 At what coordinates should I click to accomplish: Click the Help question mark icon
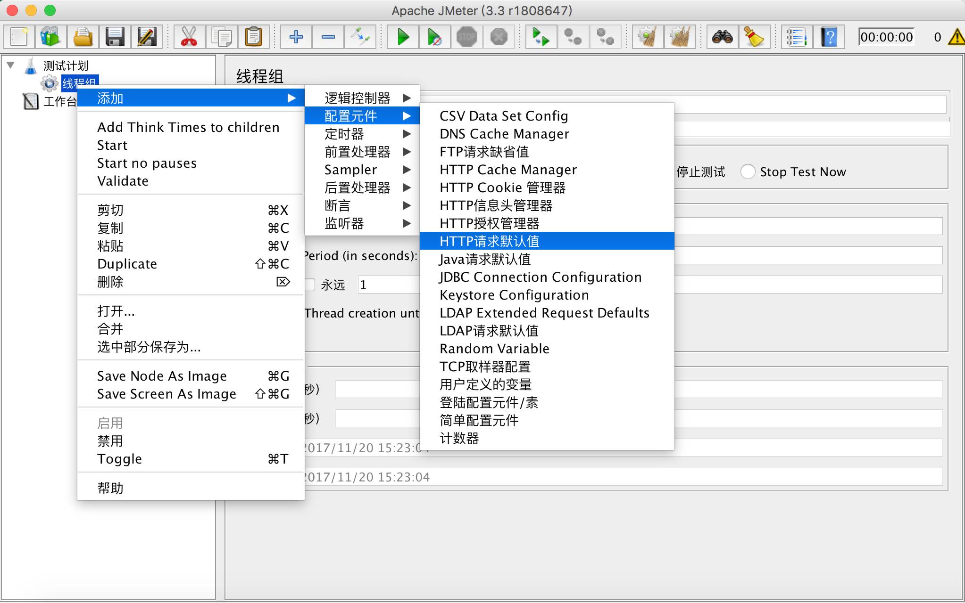(829, 37)
